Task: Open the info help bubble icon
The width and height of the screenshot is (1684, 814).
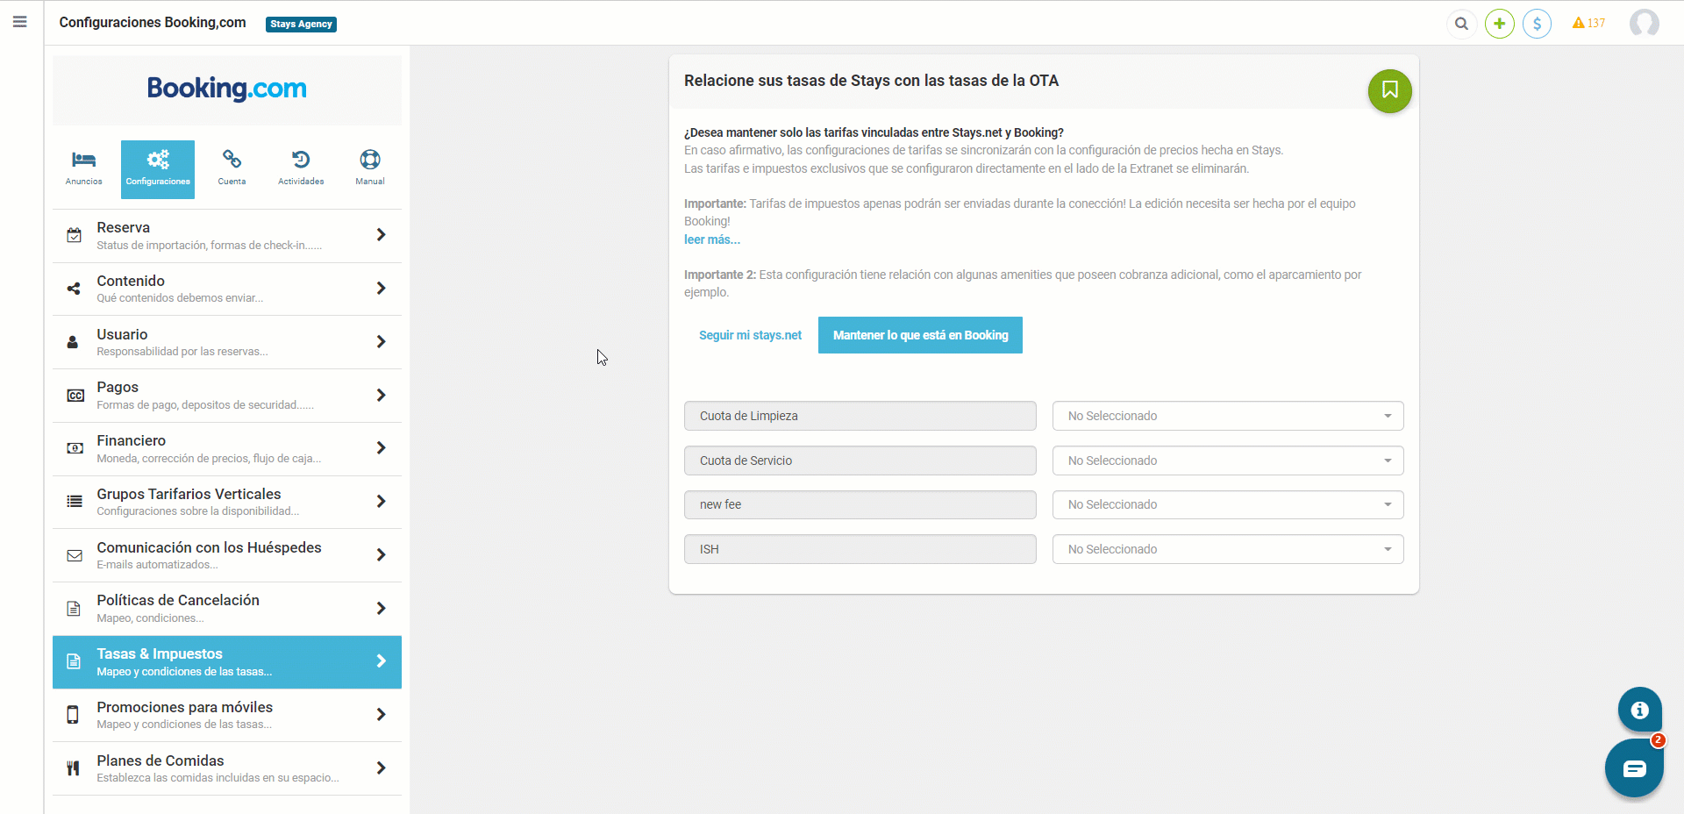Action: (1640, 710)
